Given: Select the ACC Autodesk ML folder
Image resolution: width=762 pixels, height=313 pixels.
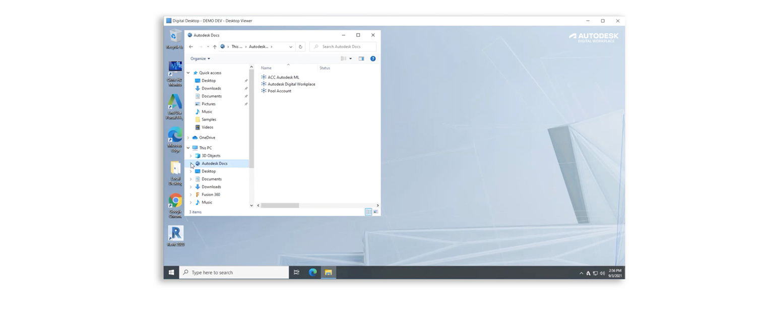Looking at the screenshot, I should [282, 77].
